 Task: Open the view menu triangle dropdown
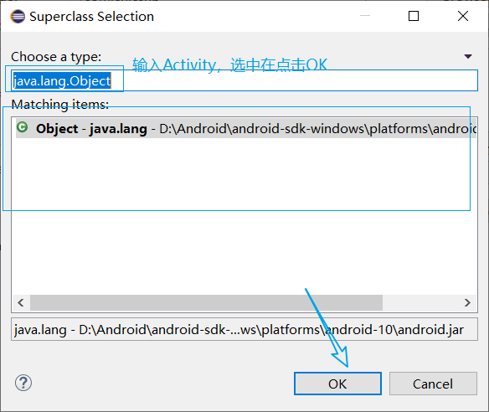(468, 56)
